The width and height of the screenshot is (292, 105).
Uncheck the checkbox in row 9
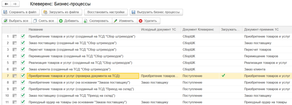click(23, 89)
